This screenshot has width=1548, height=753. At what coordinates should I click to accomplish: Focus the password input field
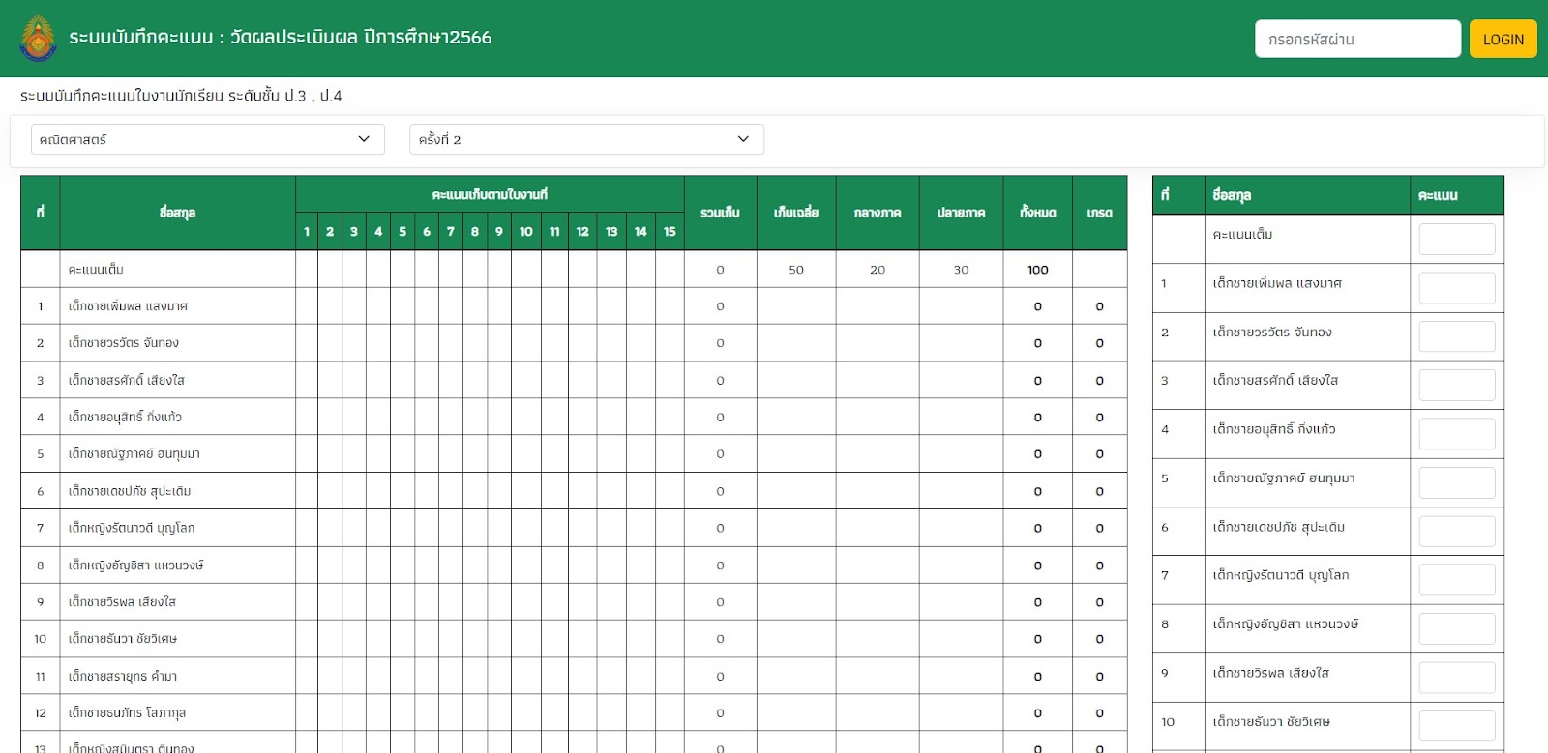point(1356,40)
